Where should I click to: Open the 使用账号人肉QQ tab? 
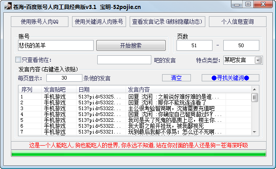40,22
